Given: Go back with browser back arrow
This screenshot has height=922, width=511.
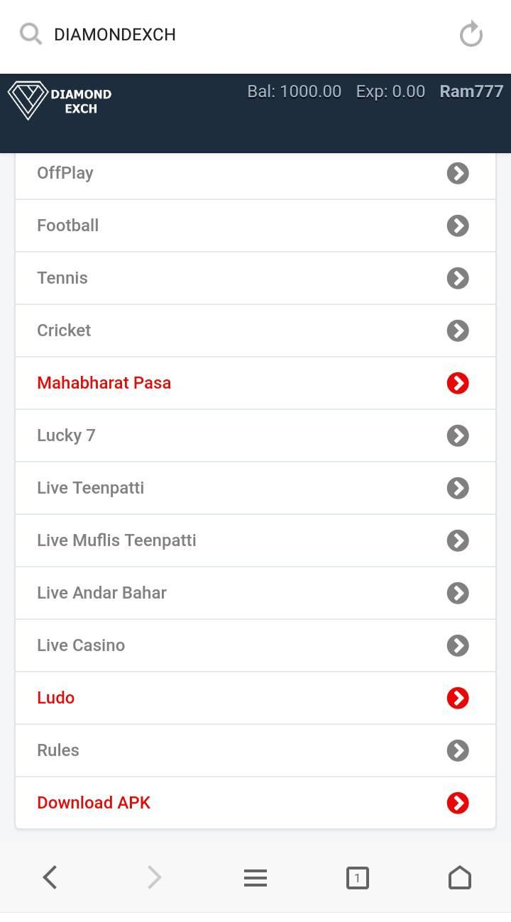Looking at the screenshot, I should coord(50,877).
